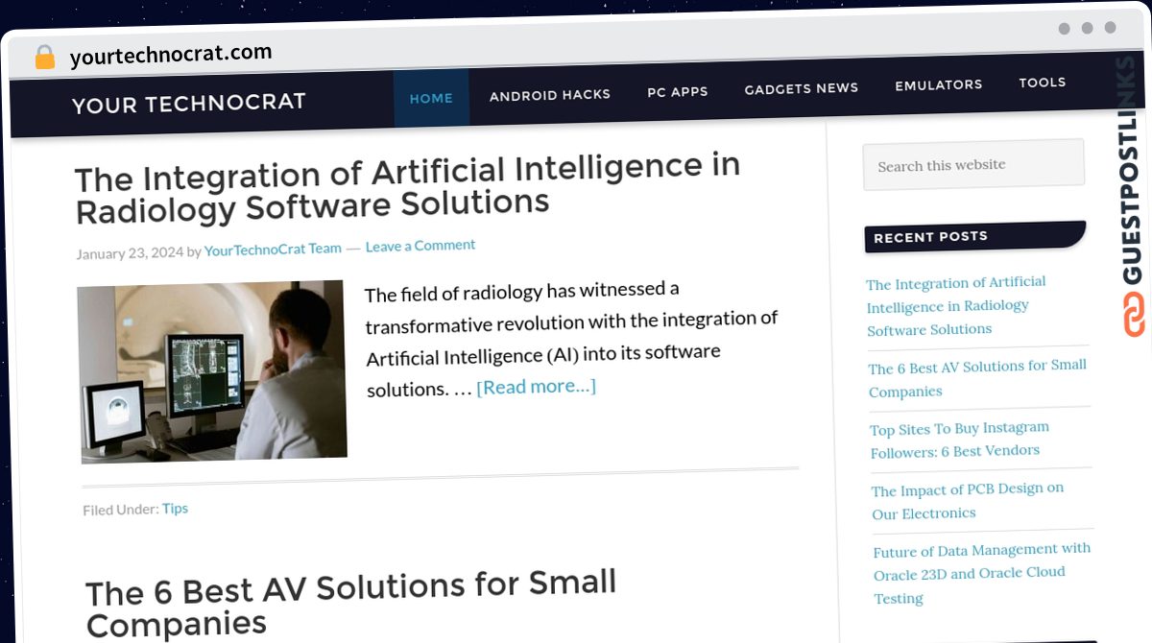This screenshot has height=643, width=1152.
Task: Open recent post on PCB Design impact
Action: point(968,501)
